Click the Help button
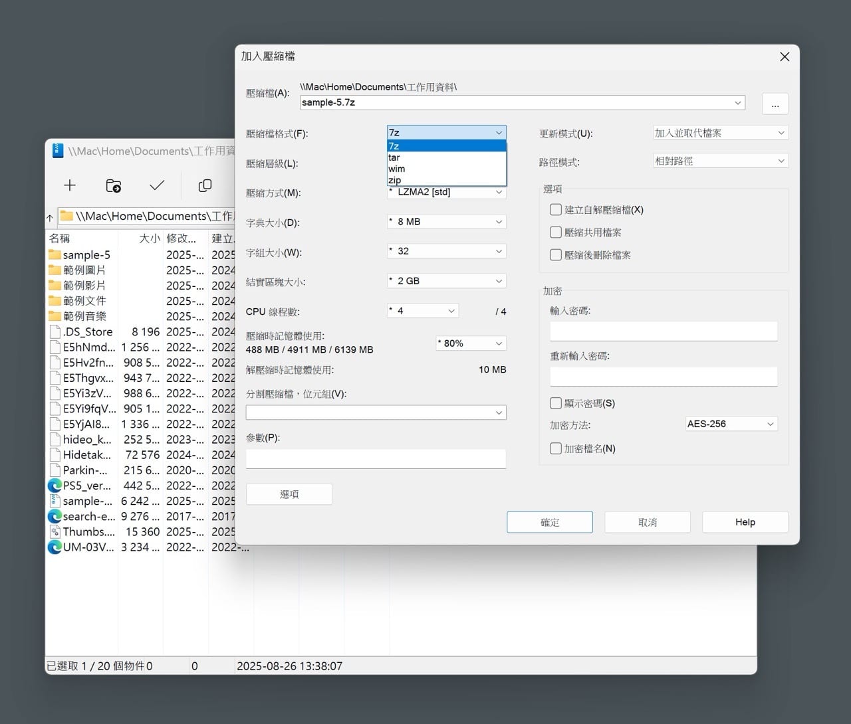Image resolution: width=851 pixels, height=724 pixels. [x=745, y=522]
